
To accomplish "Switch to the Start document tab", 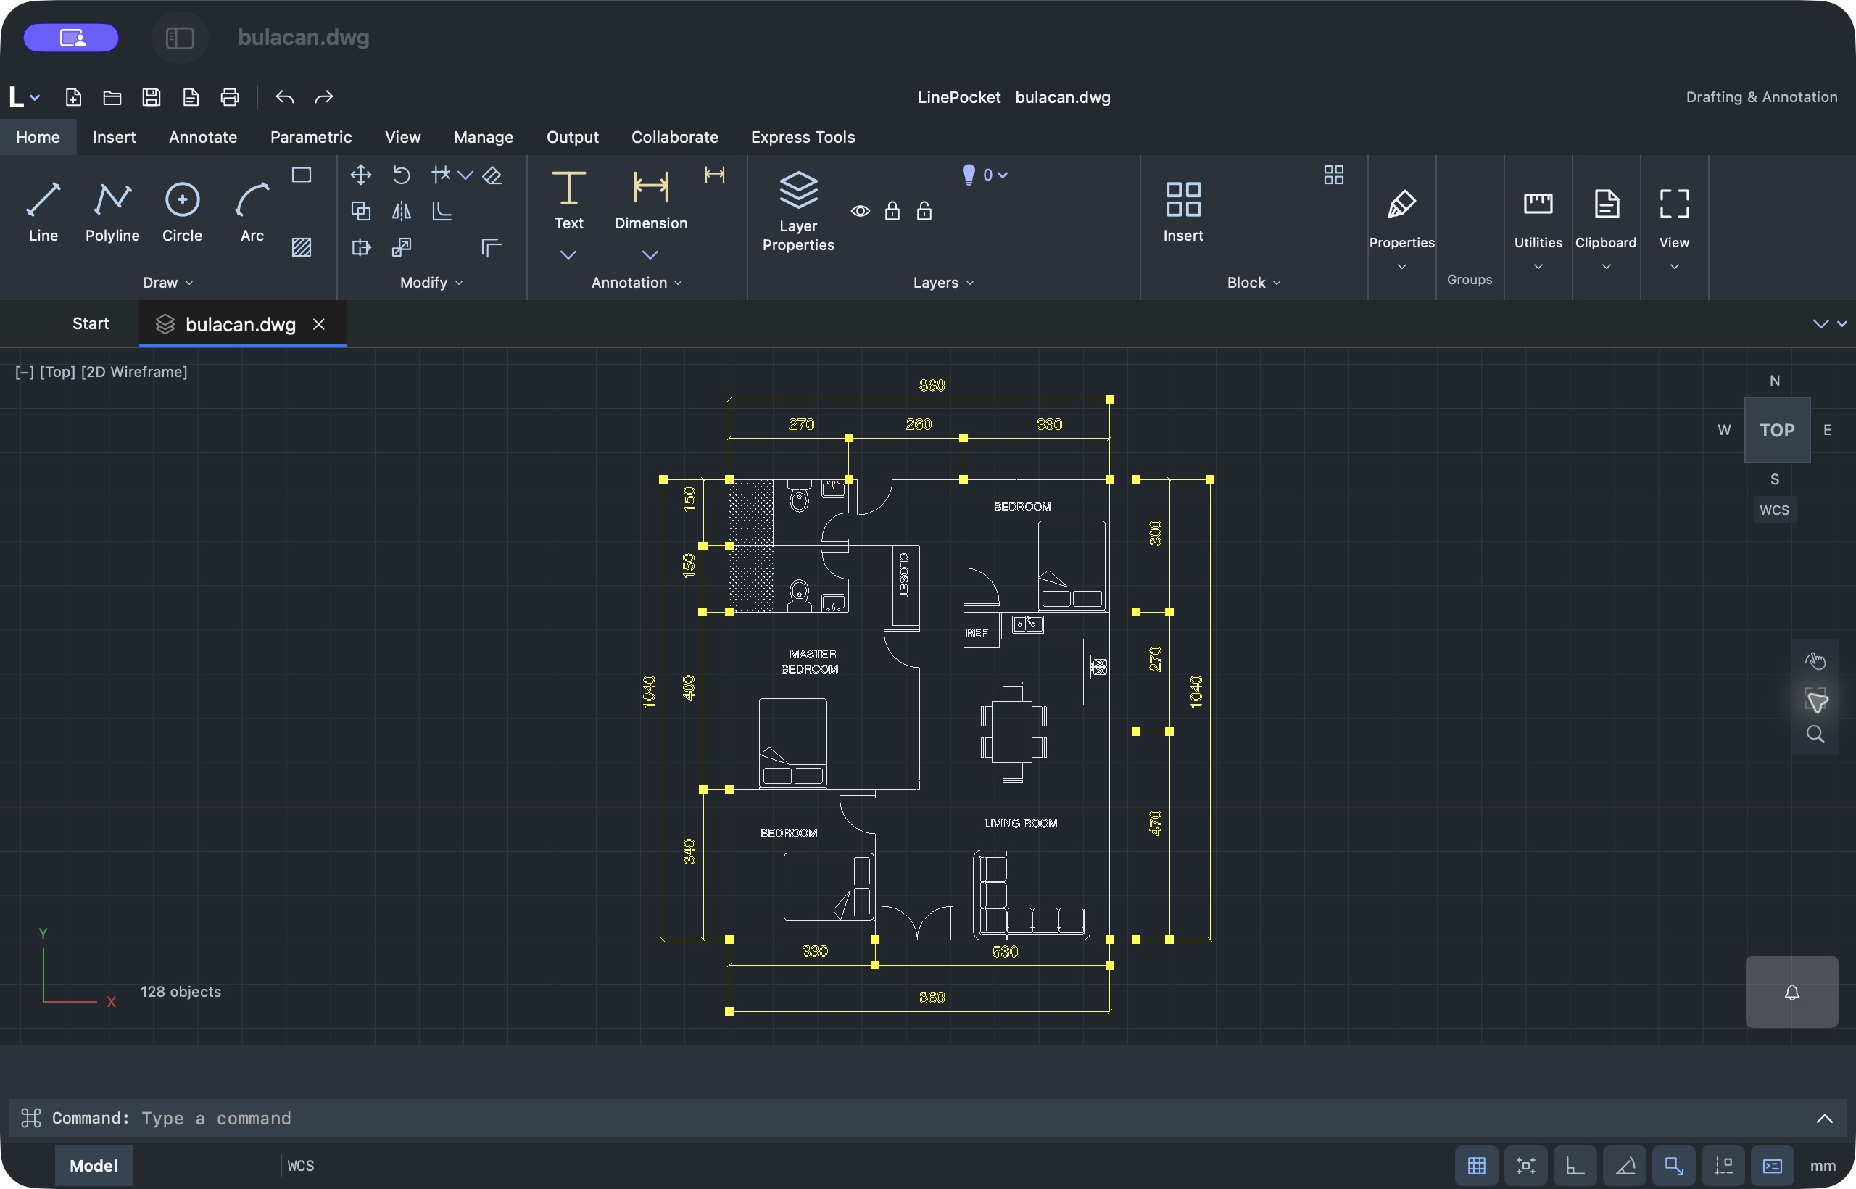I will coord(91,323).
